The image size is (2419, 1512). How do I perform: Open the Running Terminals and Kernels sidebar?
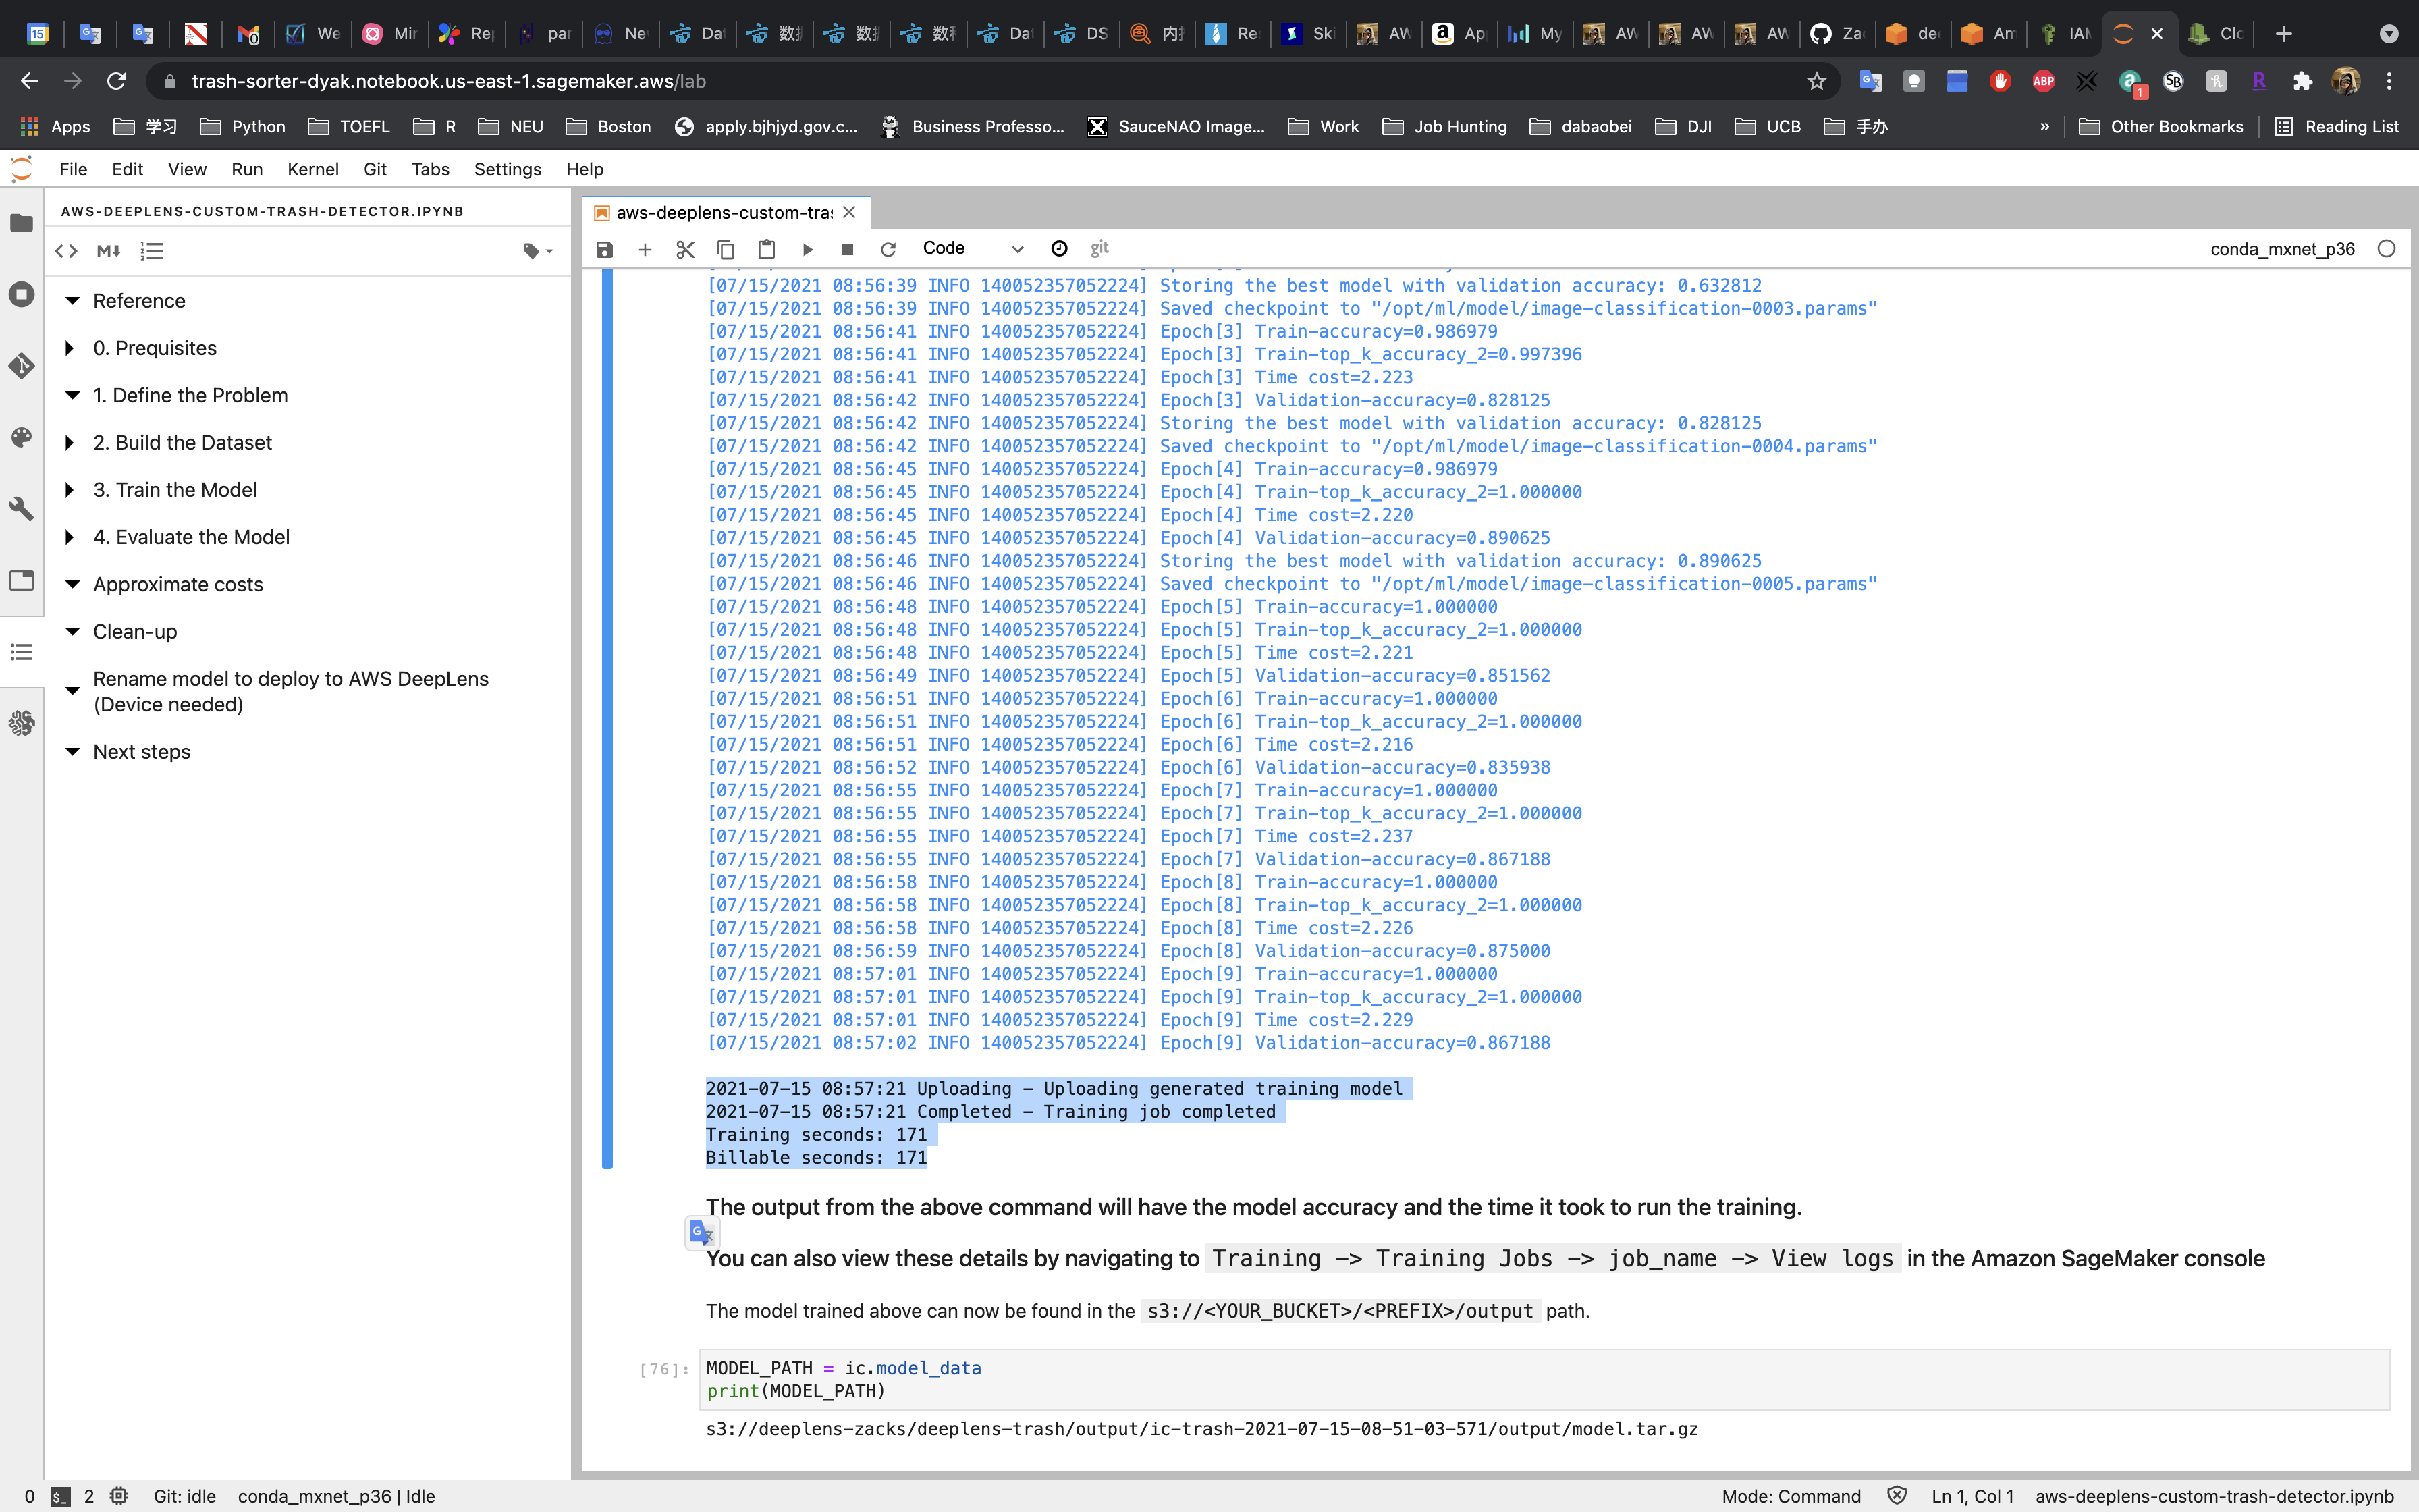tap(21, 294)
